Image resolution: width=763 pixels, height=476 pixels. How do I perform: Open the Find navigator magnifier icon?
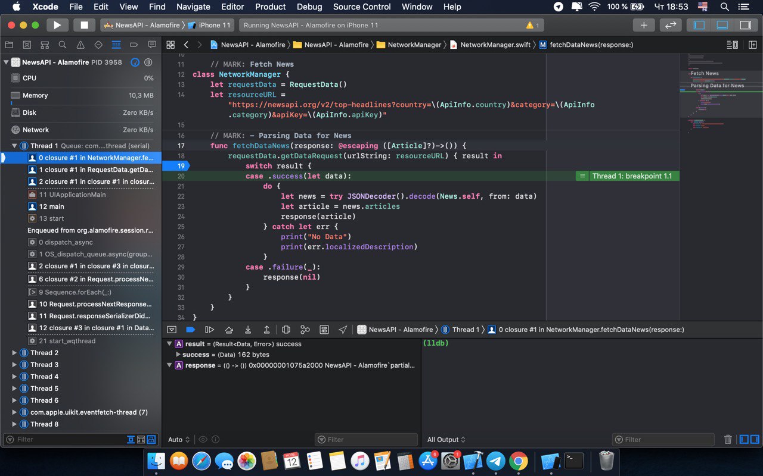63,45
